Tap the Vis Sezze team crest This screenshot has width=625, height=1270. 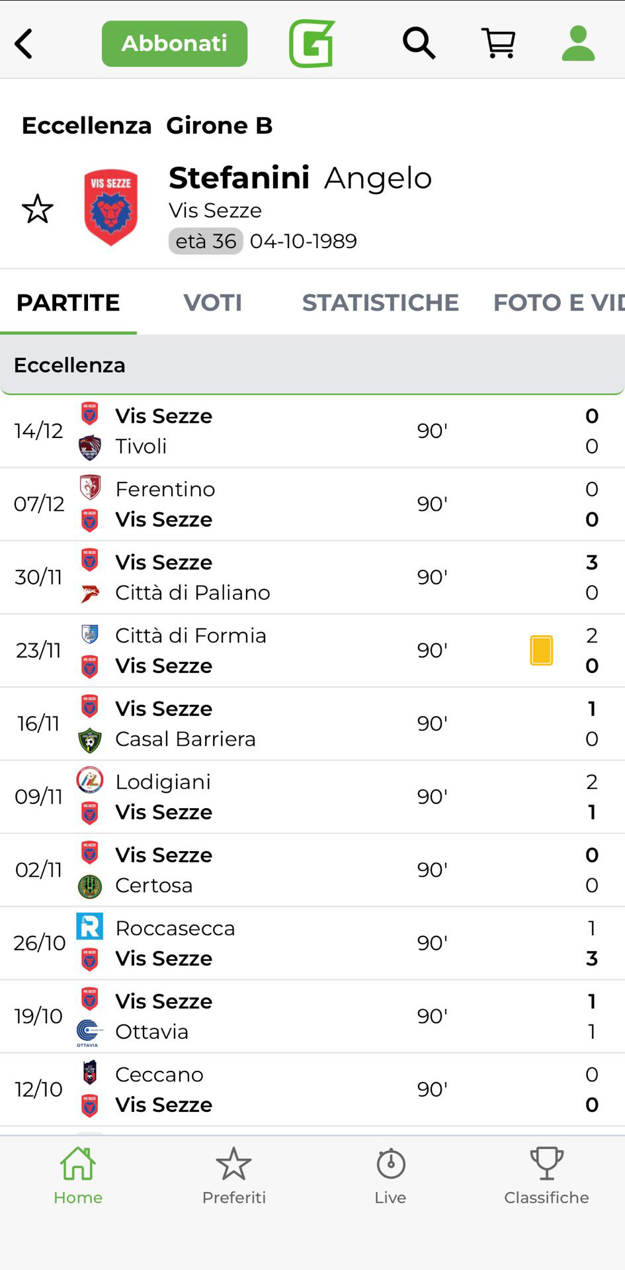[x=110, y=208]
